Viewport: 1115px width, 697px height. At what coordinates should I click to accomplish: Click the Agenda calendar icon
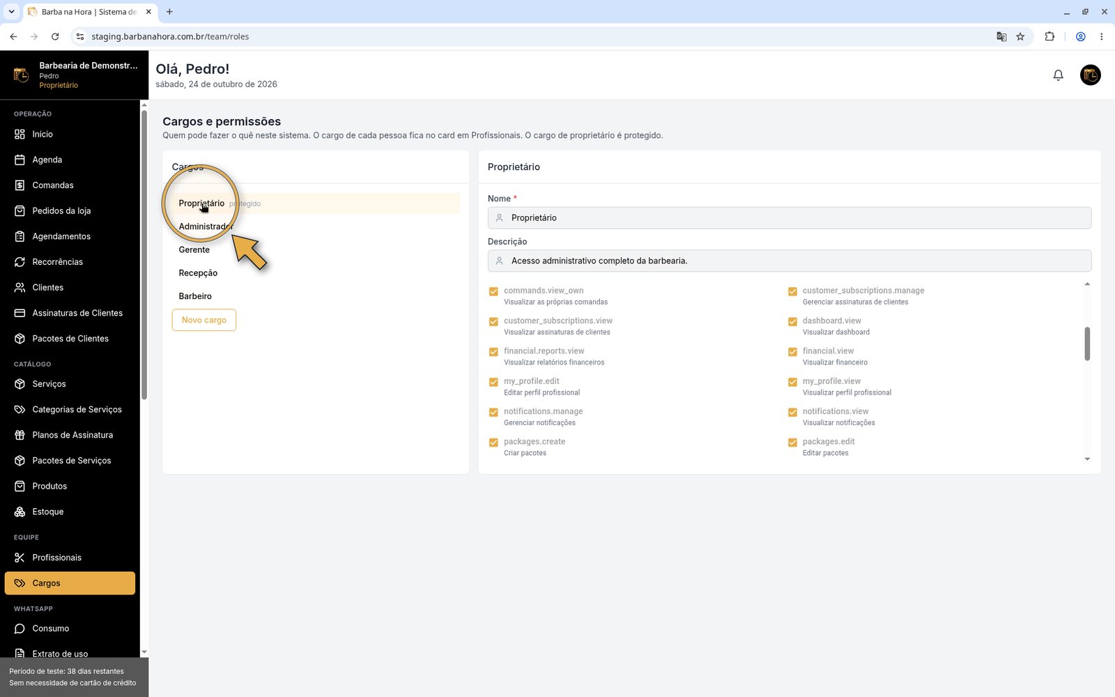click(20, 160)
